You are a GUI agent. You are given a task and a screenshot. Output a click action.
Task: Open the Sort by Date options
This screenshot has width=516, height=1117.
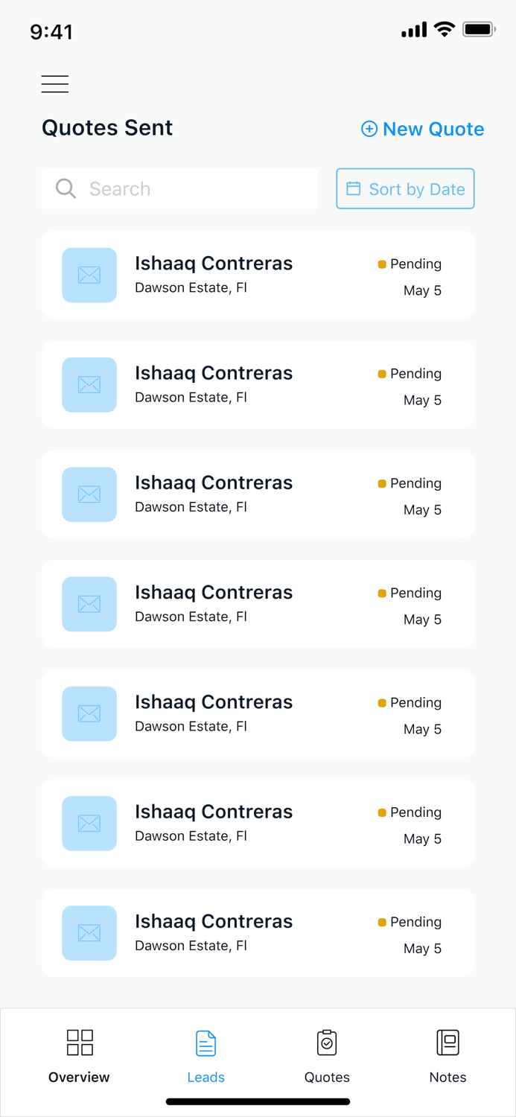coord(405,188)
